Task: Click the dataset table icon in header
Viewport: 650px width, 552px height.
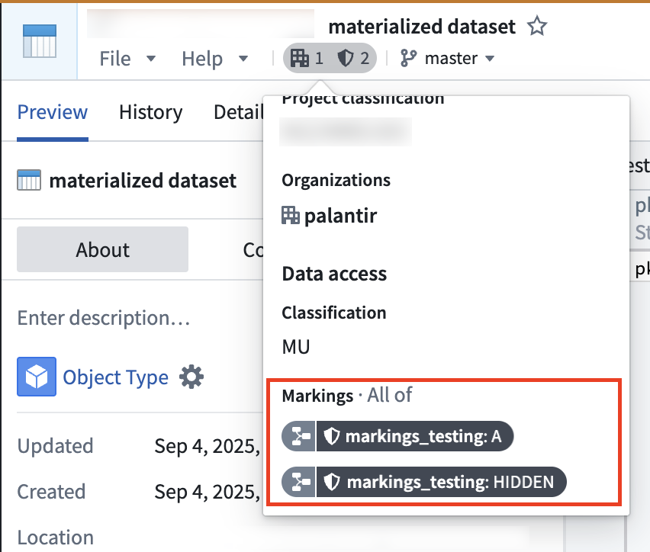Action: pos(40,40)
